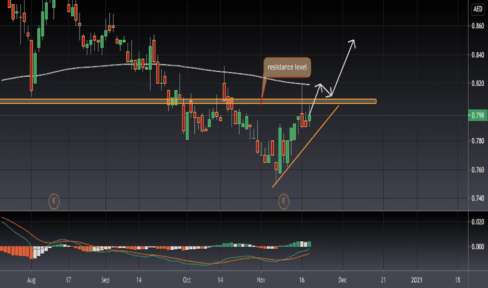Image resolution: width=488 pixels, height=288 pixels.
Task: Click the 0.020 indicator axis label
Action: [x=478, y=221]
